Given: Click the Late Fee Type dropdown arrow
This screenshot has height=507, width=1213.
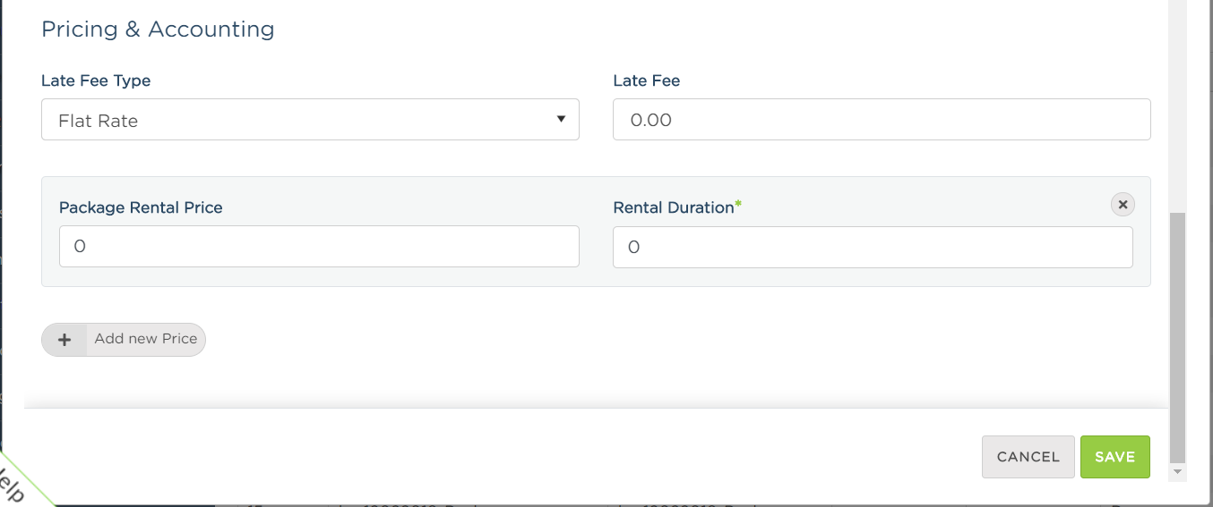Looking at the screenshot, I should [561, 119].
